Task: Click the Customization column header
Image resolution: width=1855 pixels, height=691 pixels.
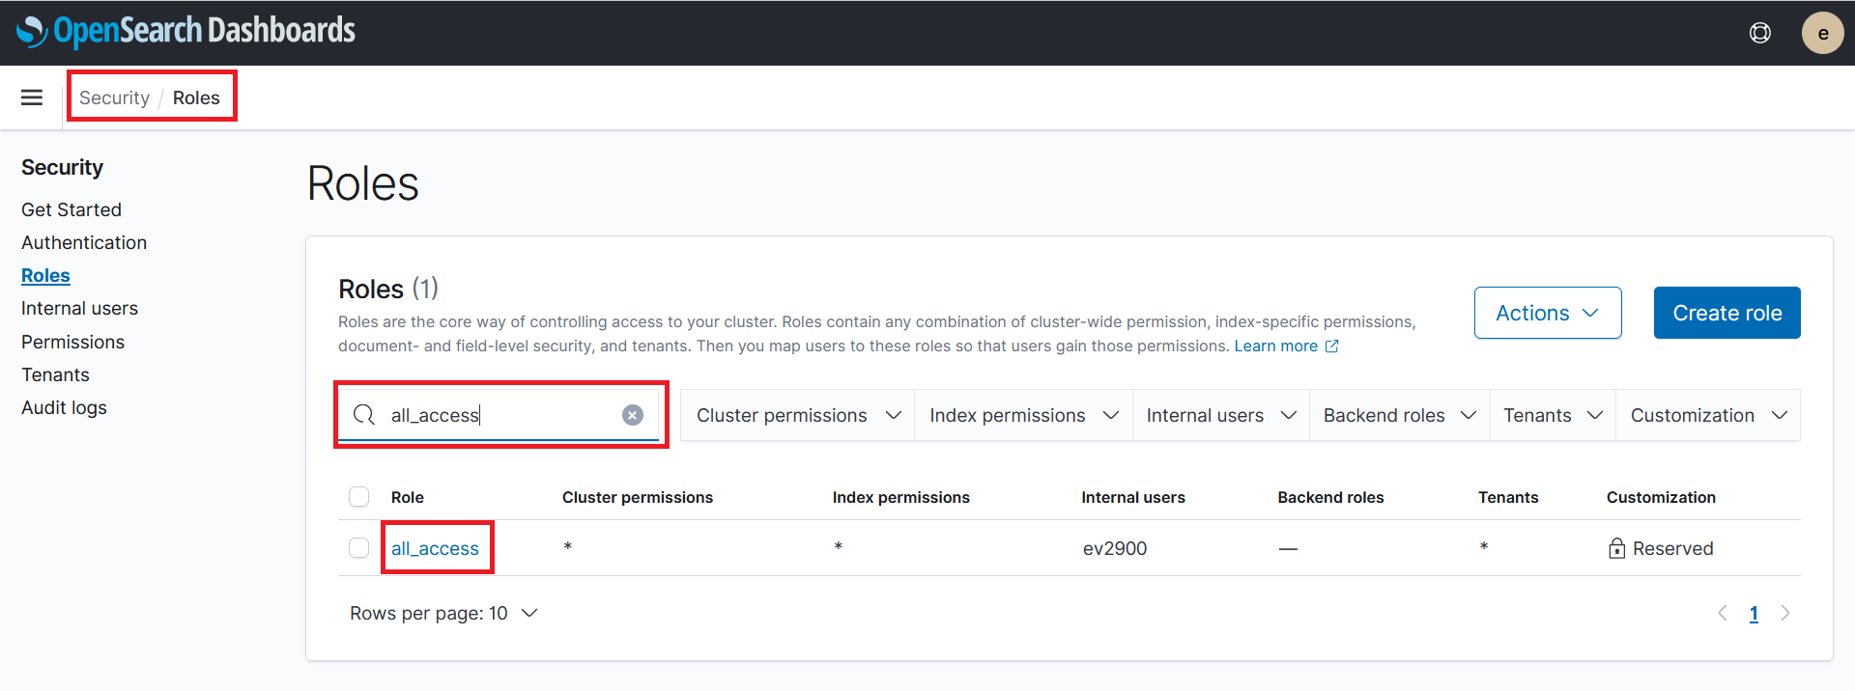Action: (1661, 497)
